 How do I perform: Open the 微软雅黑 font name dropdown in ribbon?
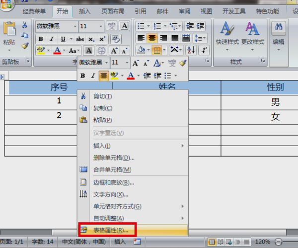point(75,26)
